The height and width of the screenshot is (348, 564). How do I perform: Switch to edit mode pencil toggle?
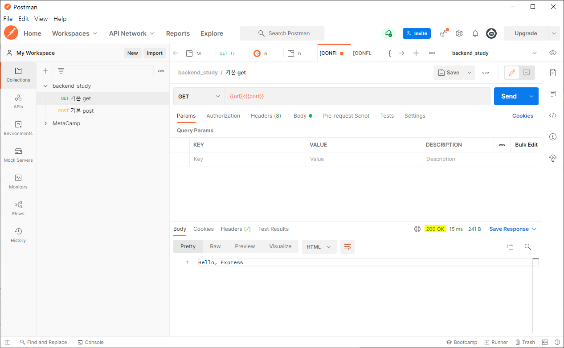(512, 73)
